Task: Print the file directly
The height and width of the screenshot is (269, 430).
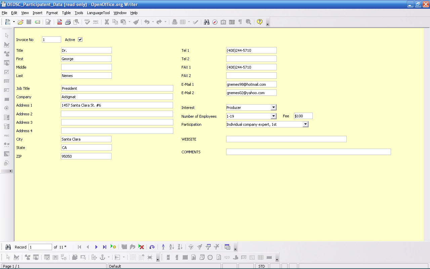Action: (x=68, y=22)
